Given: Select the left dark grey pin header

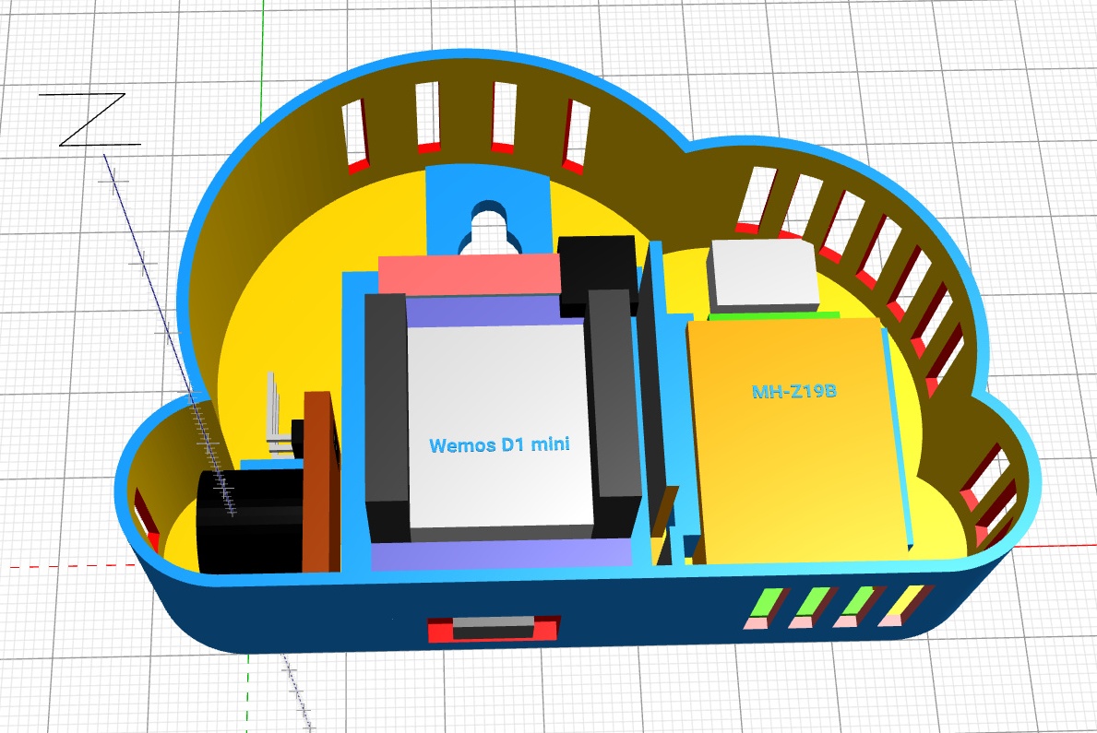Looking at the screenshot, I should coord(386,415).
